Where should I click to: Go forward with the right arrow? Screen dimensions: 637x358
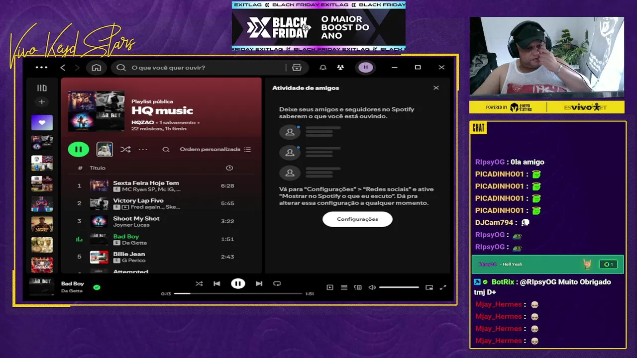pyautogui.click(x=77, y=68)
